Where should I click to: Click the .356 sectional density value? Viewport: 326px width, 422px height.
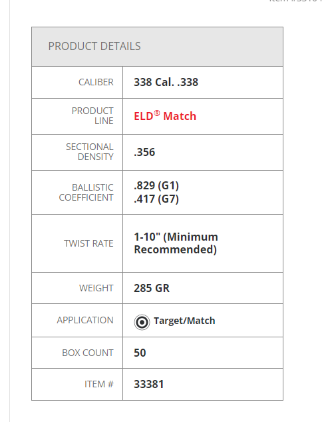(x=144, y=152)
